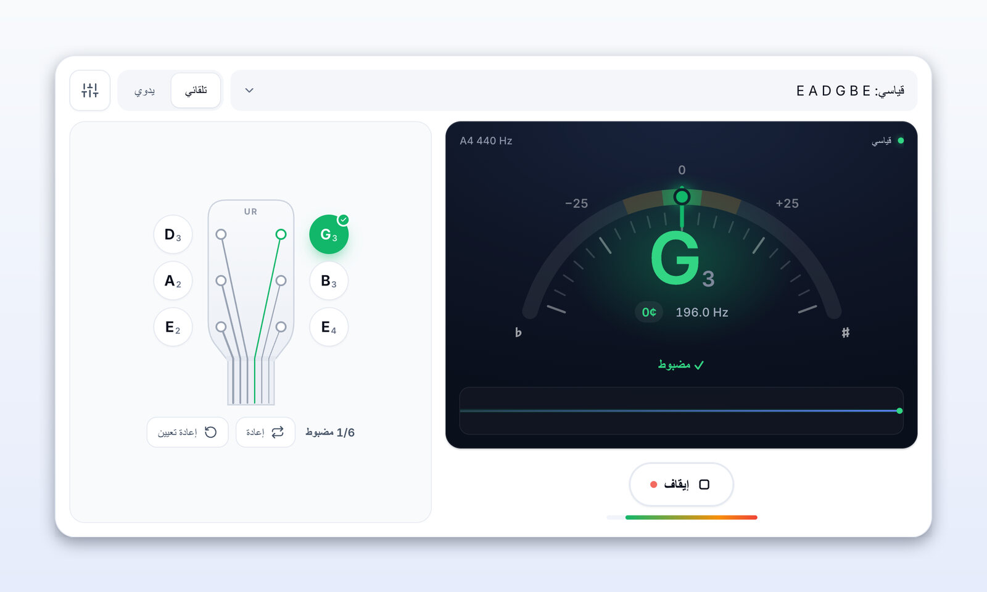This screenshot has width=987, height=592.
Task: Switch to automatic mode تلقائي
Action: 196,90
